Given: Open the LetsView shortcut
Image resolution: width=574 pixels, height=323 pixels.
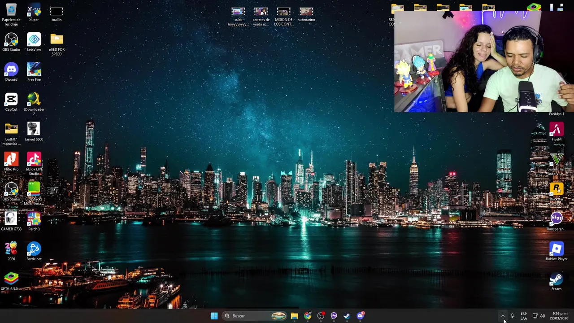Looking at the screenshot, I should pos(34,42).
